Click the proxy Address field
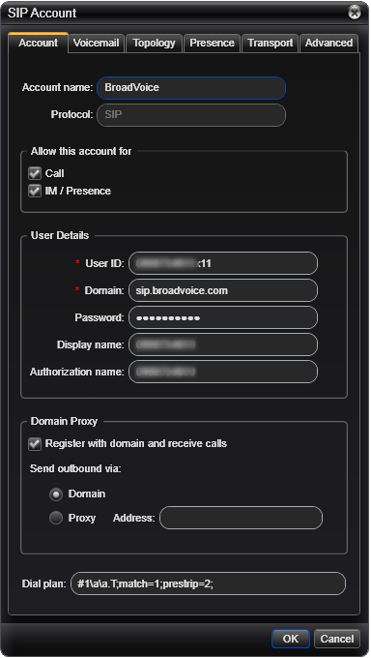 pos(241,518)
